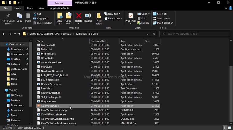233x130 pixels.
Task: Click Select none
Action: (x=161, y=18)
